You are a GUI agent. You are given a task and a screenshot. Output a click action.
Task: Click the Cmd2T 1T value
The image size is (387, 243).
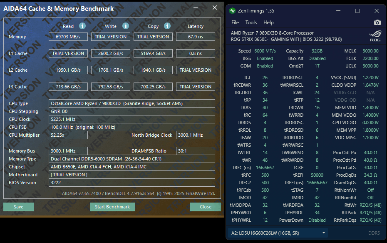[317, 66]
